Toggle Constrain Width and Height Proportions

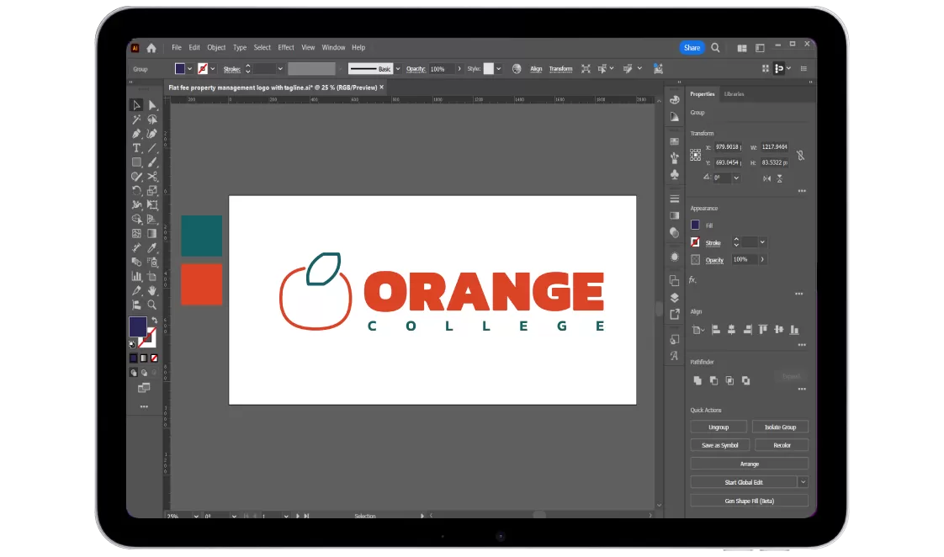[x=800, y=156]
